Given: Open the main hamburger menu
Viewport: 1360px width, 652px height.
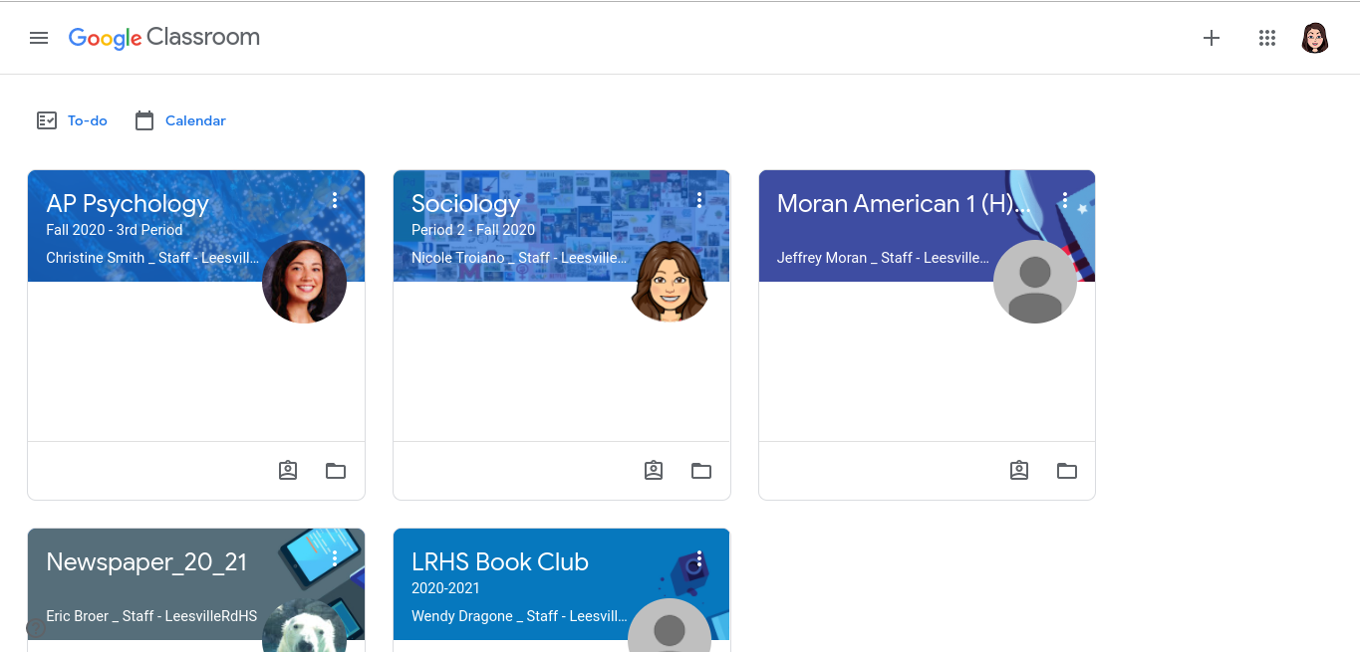Looking at the screenshot, I should (39, 38).
